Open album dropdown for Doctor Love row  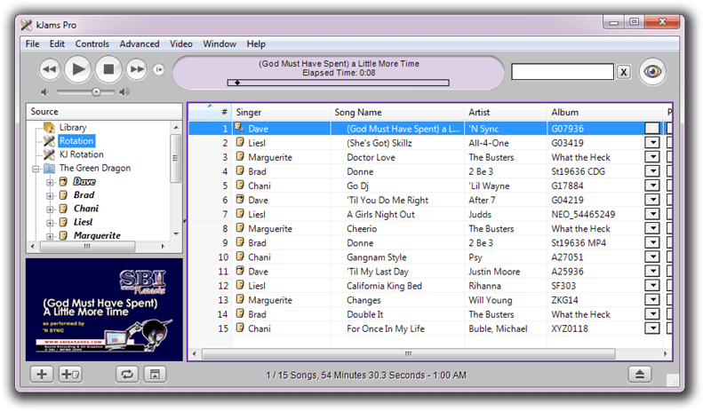click(652, 157)
